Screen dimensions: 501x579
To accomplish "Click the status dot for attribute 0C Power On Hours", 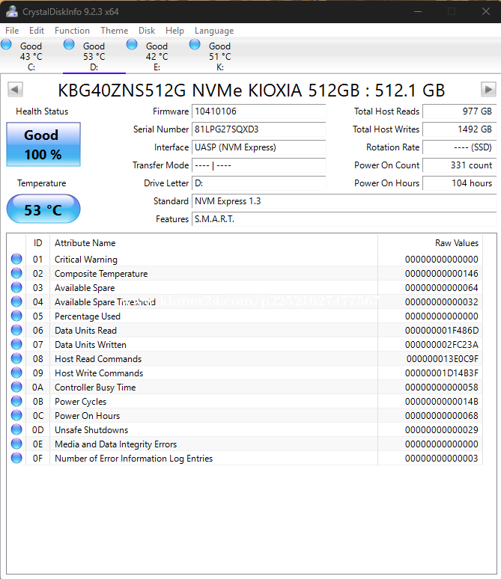I will tap(16, 415).
